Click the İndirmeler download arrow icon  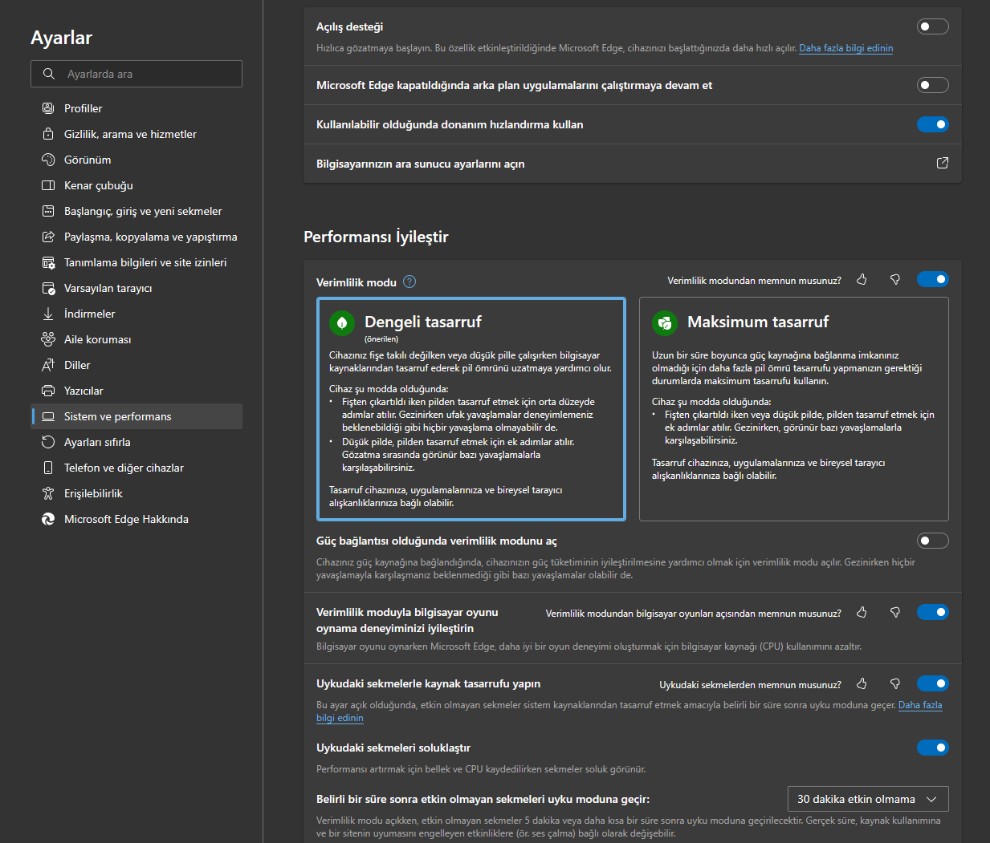click(48, 314)
